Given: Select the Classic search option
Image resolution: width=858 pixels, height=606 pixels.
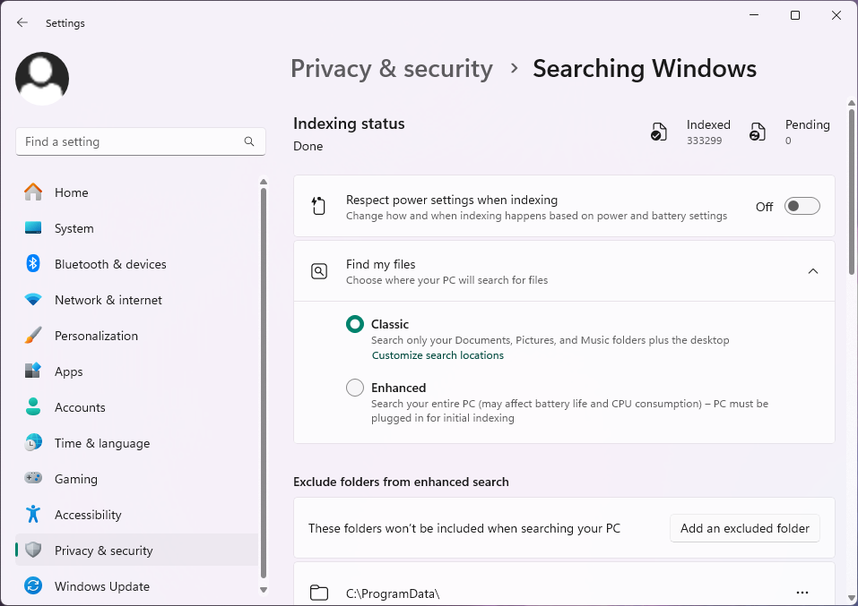Looking at the screenshot, I should (354, 324).
